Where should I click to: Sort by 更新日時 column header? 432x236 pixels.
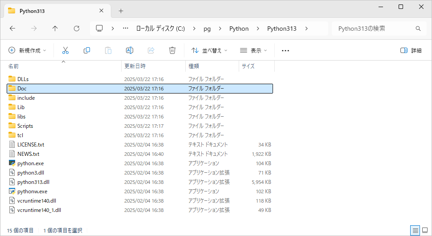click(x=135, y=66)
